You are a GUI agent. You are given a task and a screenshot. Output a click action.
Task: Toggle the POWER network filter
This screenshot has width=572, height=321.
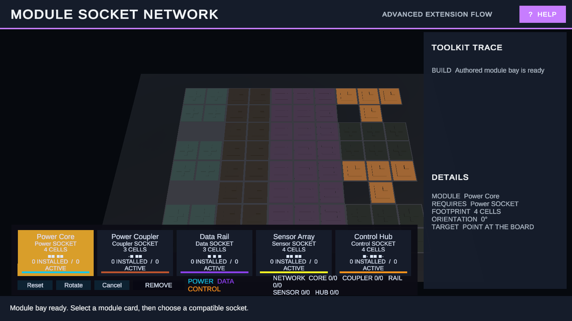click(201, 281)
